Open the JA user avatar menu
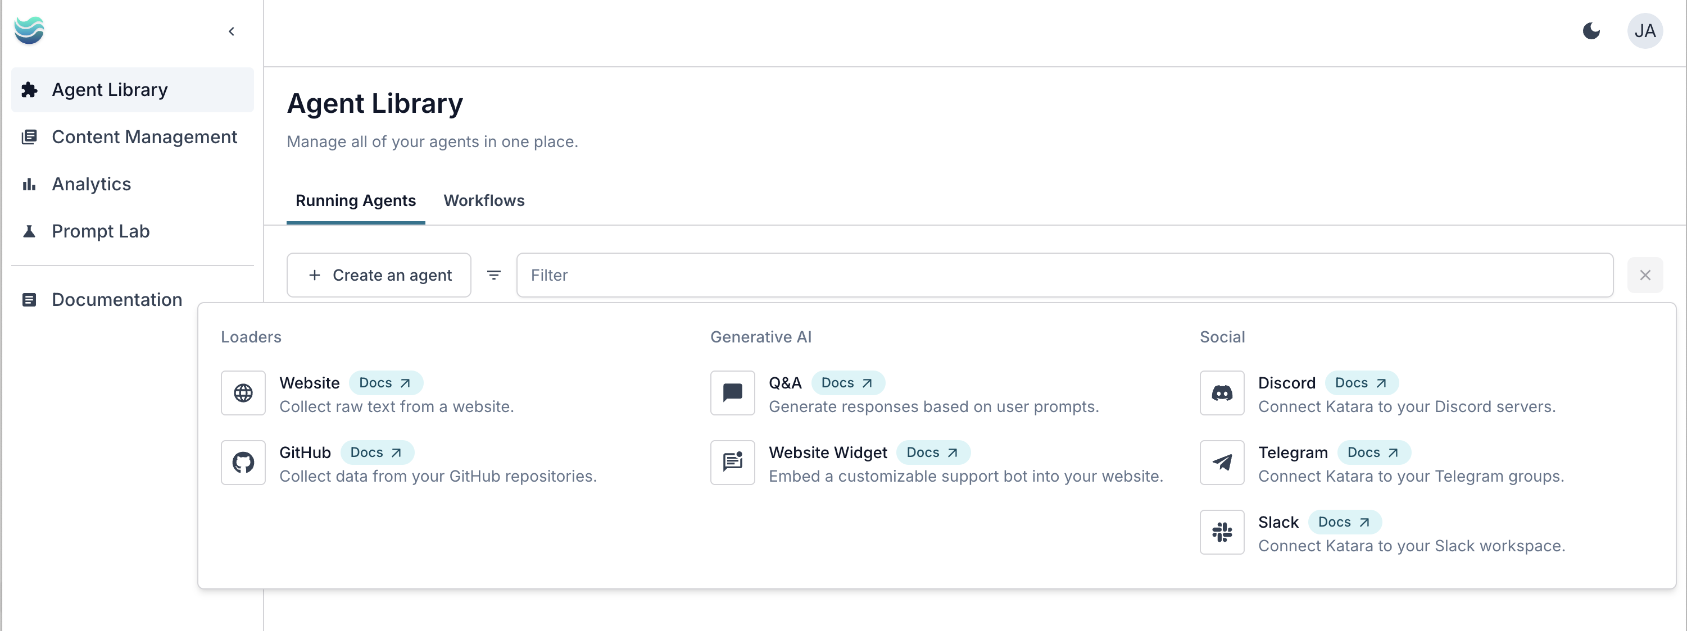Image resolution: width=1687 pixels, height=631 pixels. (x=1644, y=31)
